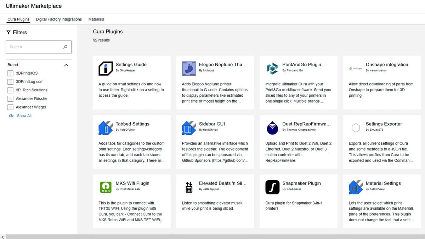Select the PrintAndGo Plugin logo icon
The height and width of the screenshot is (239, 425).
(x=272, y=68)
